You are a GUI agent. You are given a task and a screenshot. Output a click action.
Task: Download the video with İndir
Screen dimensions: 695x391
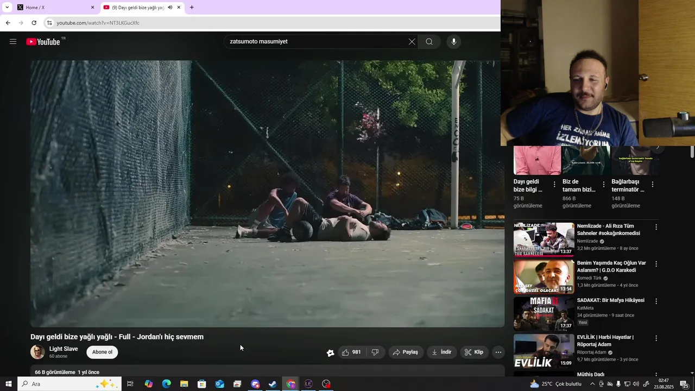[441, 352]
